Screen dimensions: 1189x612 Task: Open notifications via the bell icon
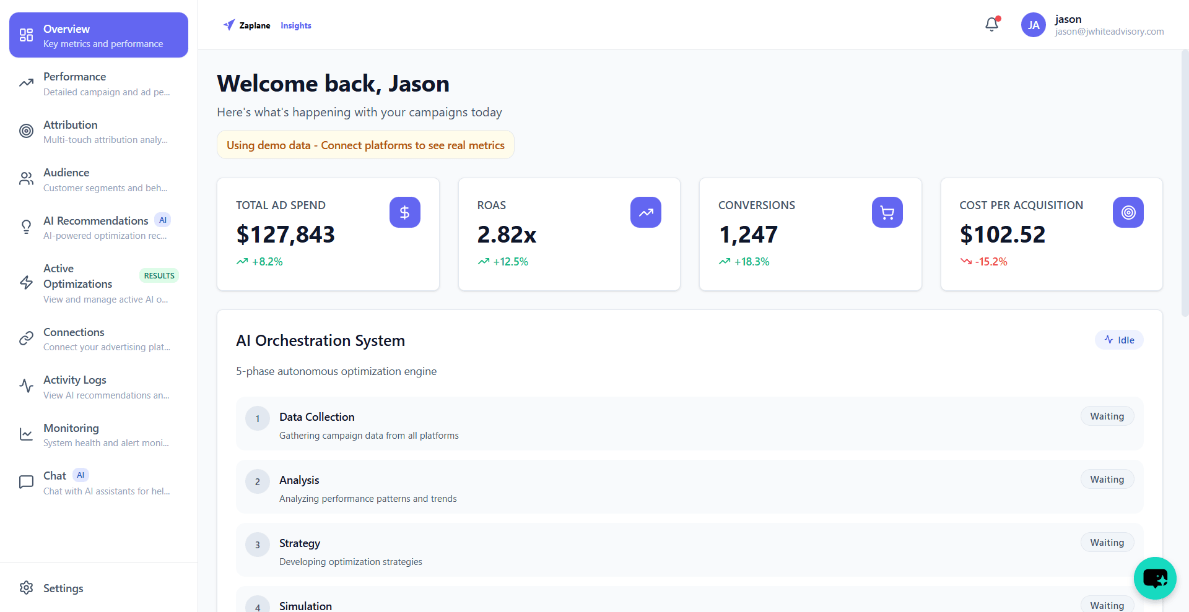point(991,24)
